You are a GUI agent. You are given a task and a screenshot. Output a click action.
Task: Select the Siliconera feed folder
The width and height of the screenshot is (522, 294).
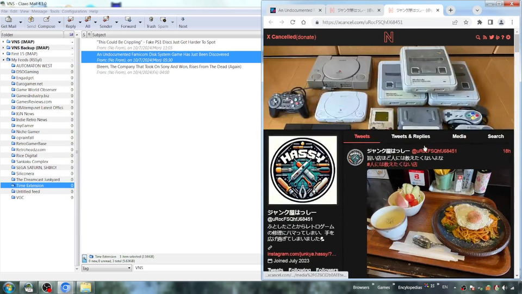pos(25,173)
